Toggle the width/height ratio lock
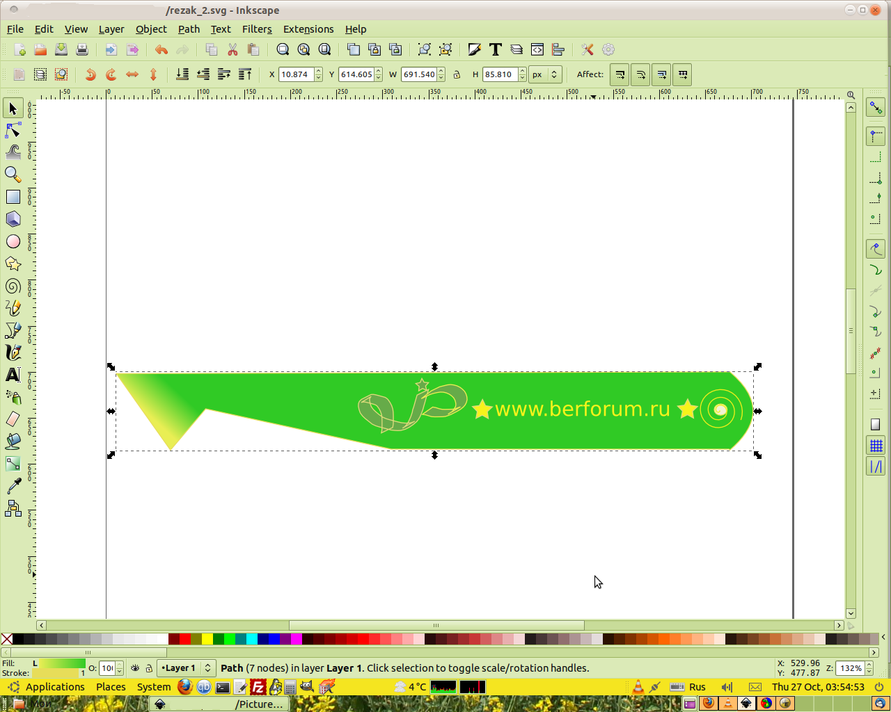The height and width of the screenshot is (712, 891). click(457, 74)
